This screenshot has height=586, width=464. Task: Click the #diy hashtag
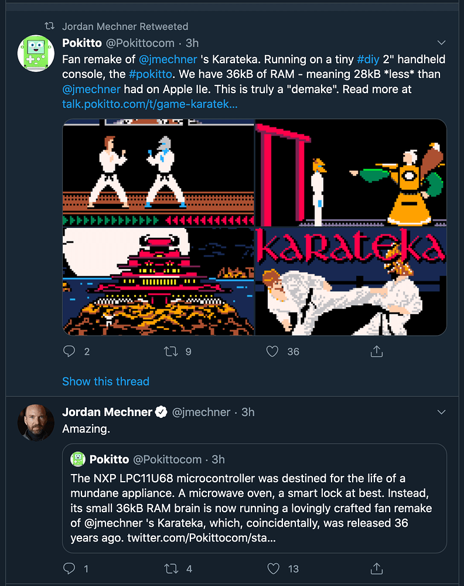(367, 59)
